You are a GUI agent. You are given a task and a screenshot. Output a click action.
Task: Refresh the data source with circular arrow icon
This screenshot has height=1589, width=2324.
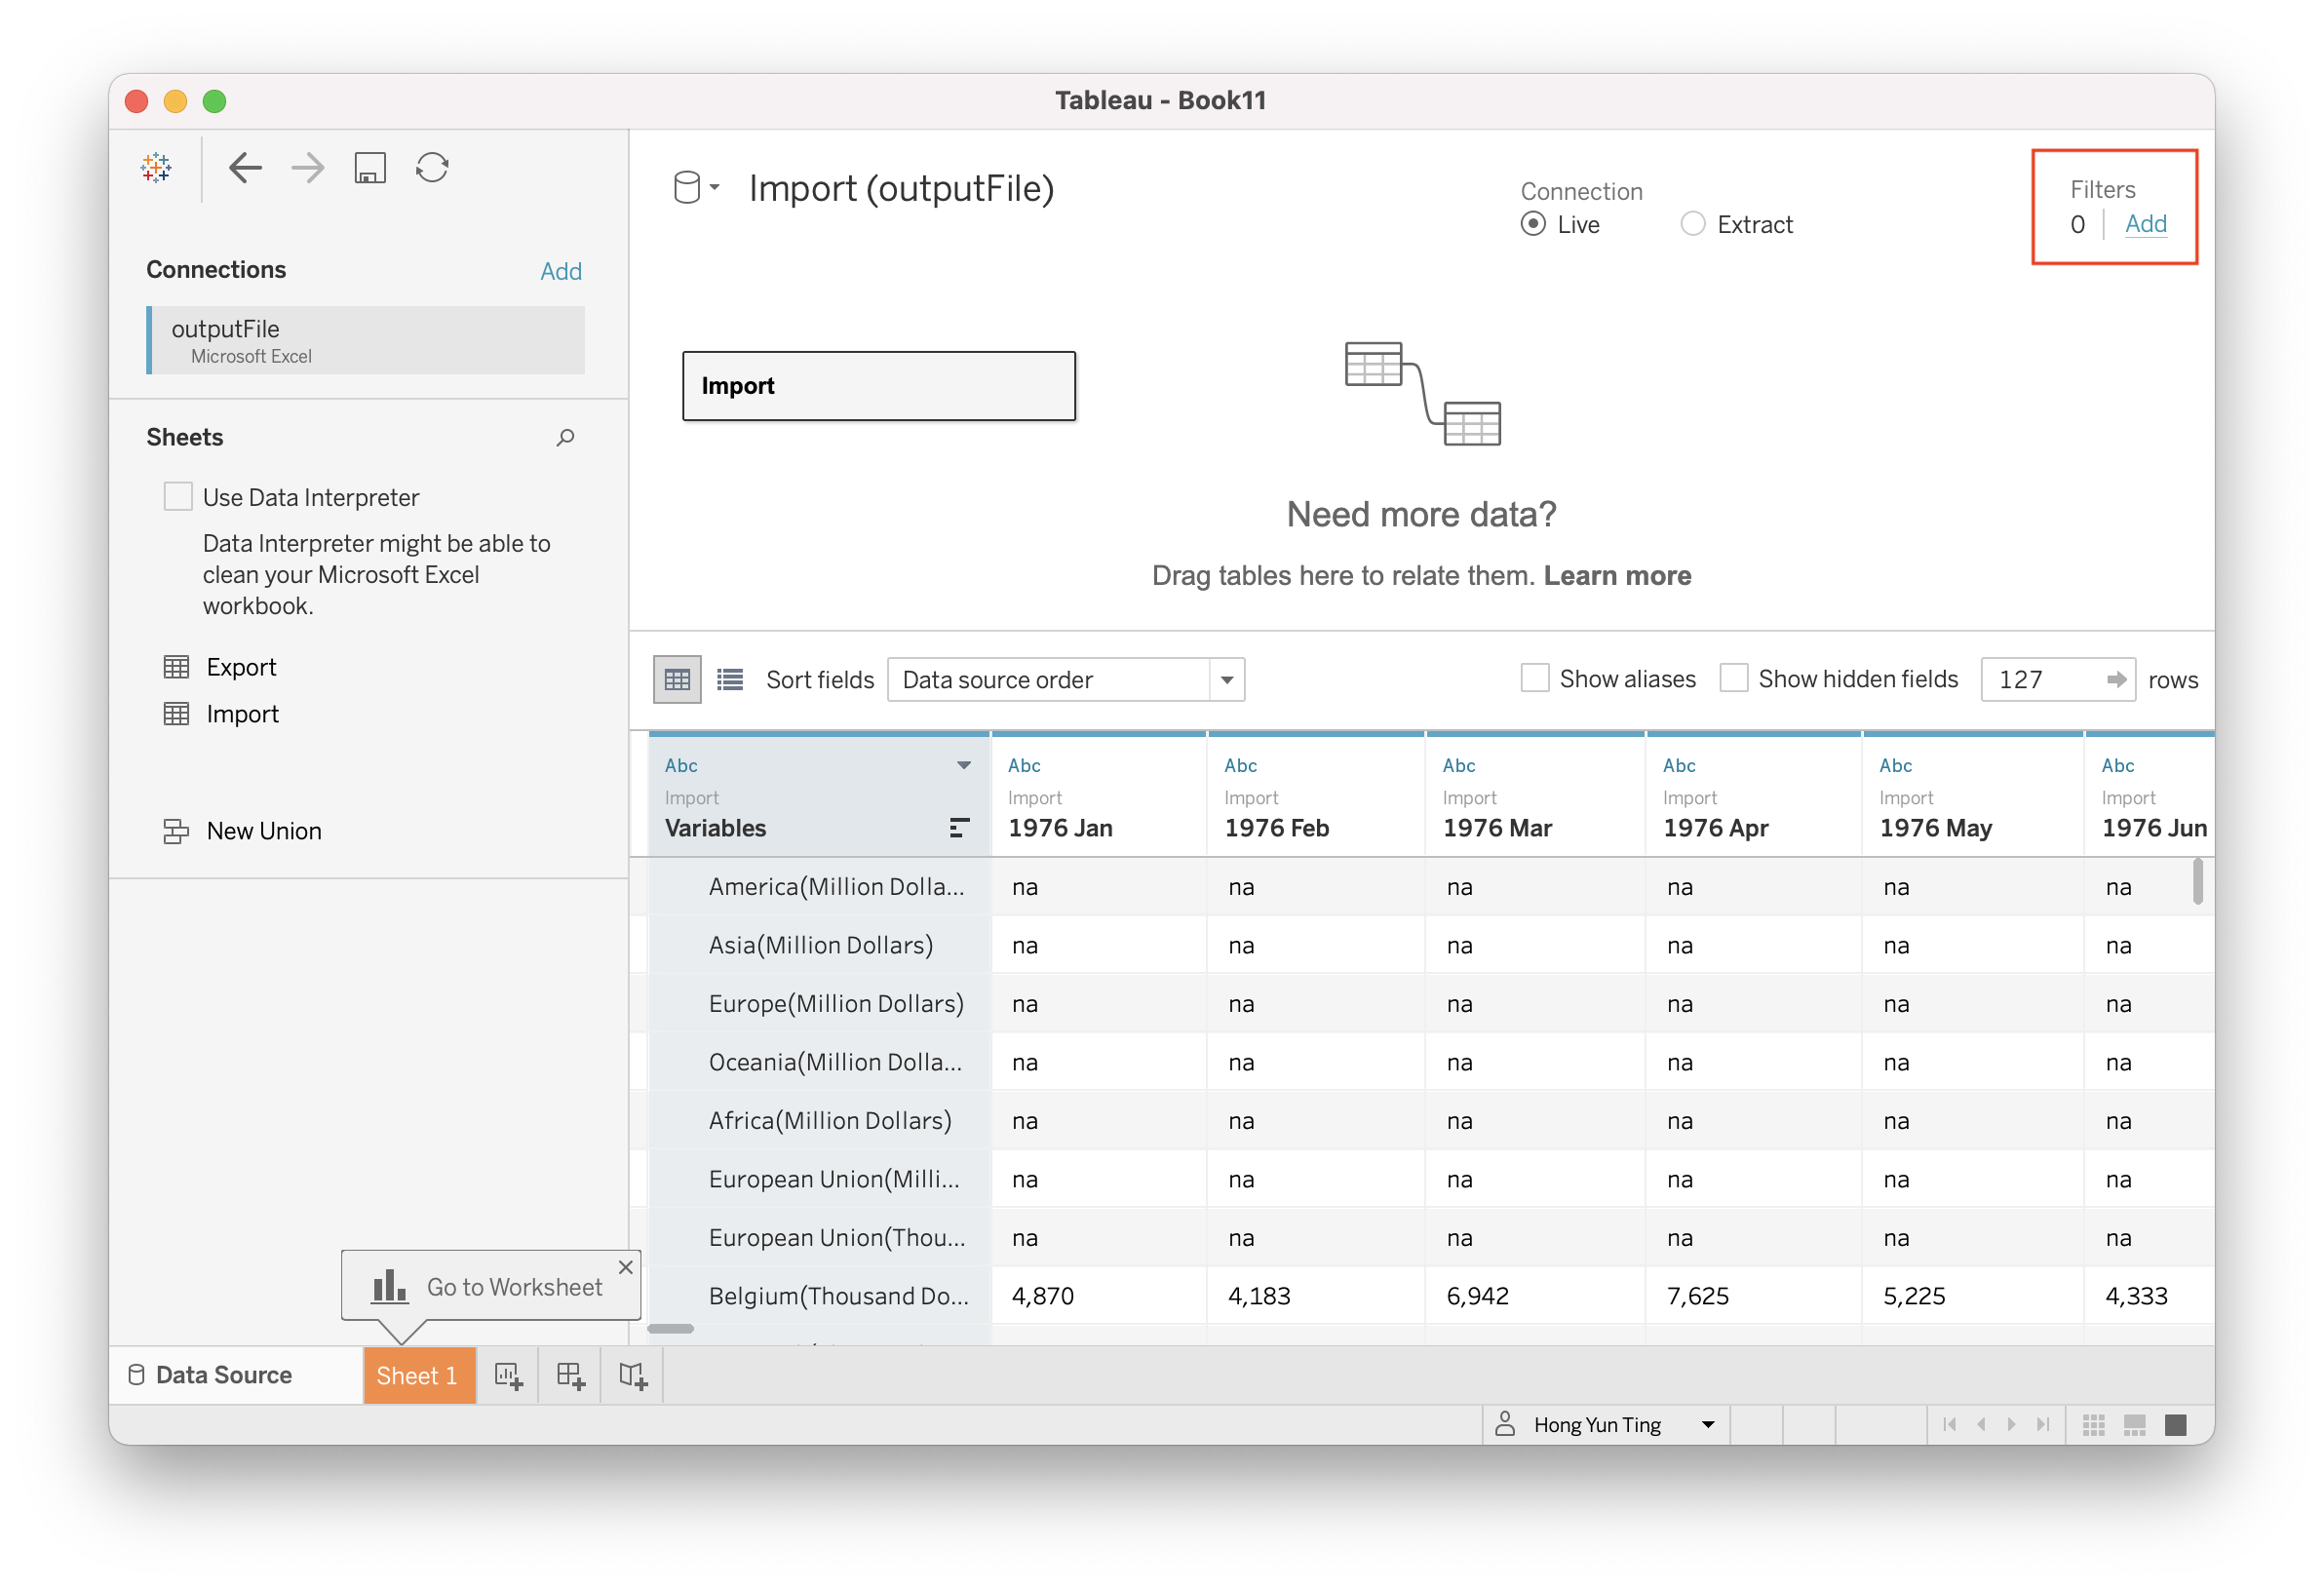coord(432,168)
